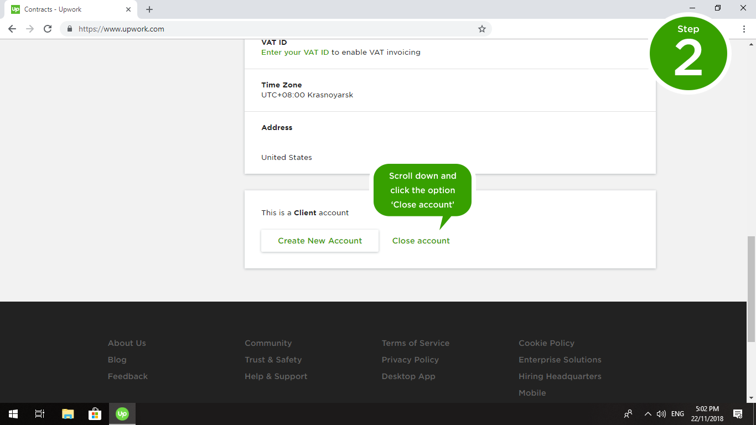
Task: Open a new browser tab
Action: (x=149, y=9)
